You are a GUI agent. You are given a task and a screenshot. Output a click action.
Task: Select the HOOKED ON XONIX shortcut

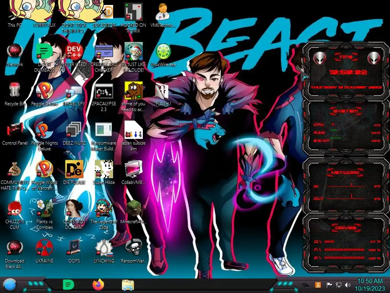(x=133, y=18)
